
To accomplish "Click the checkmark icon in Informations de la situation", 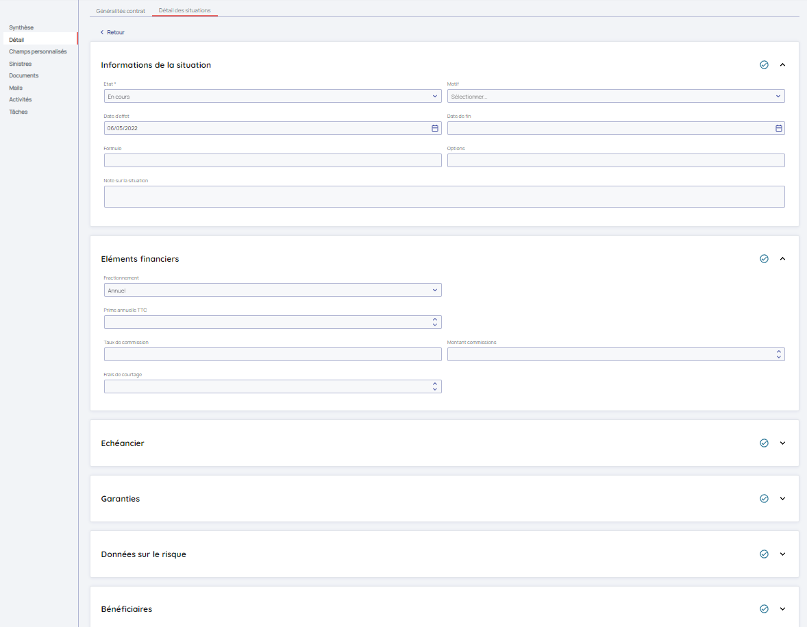I will 764,65.
